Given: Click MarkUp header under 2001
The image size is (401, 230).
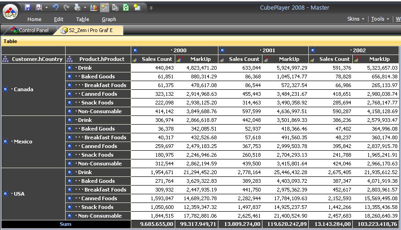Looking at the screenshot, I should (x=285, y=59).
